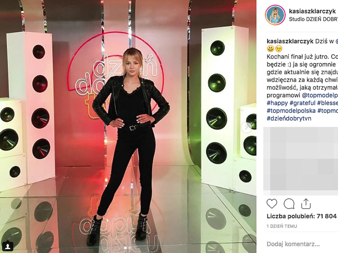338x253 pixels.
Task: Jump to the second carousel dot
Action: pos(129,248)
